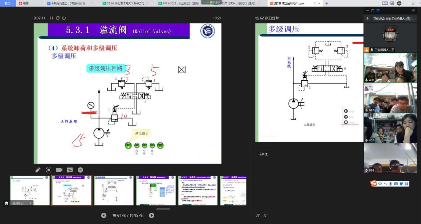
Task: Toggle Sogou Chinese/English 中 mode
Action: click(380, 184)
